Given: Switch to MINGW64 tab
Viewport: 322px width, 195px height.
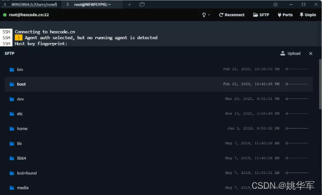Looking at the screenshot, I should (31, 4).
